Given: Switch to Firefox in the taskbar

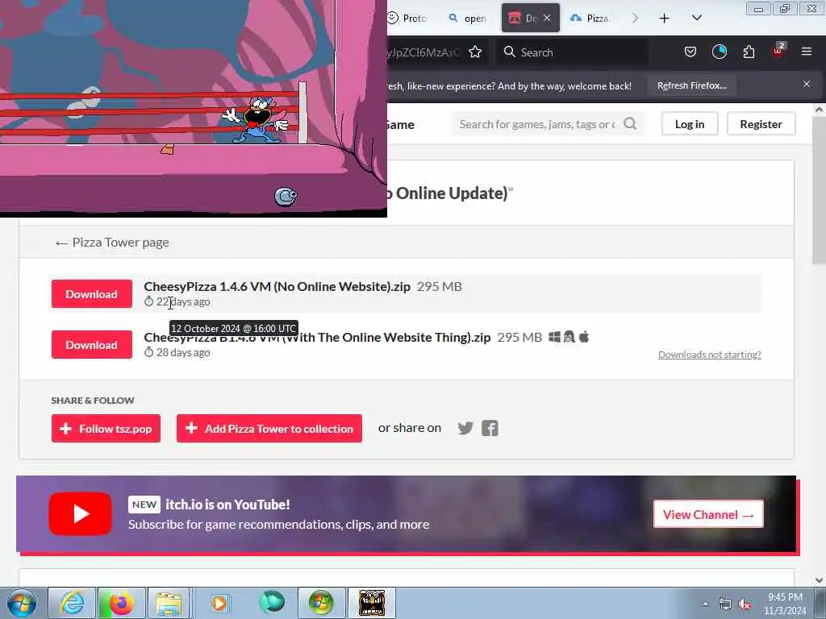Looking at the screenshot, I should (121, 603).
